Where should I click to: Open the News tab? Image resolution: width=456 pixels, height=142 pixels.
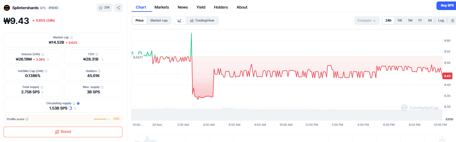pyautogui.click(x=183, y=7)
